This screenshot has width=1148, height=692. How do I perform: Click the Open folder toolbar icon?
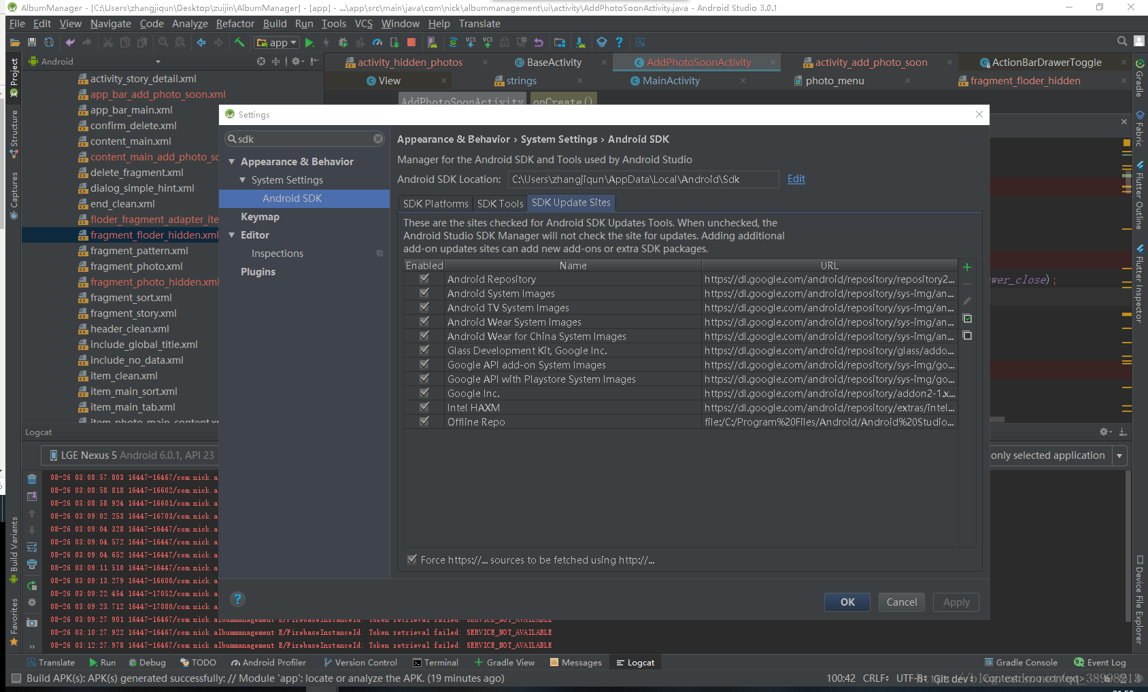pos(14,42)
